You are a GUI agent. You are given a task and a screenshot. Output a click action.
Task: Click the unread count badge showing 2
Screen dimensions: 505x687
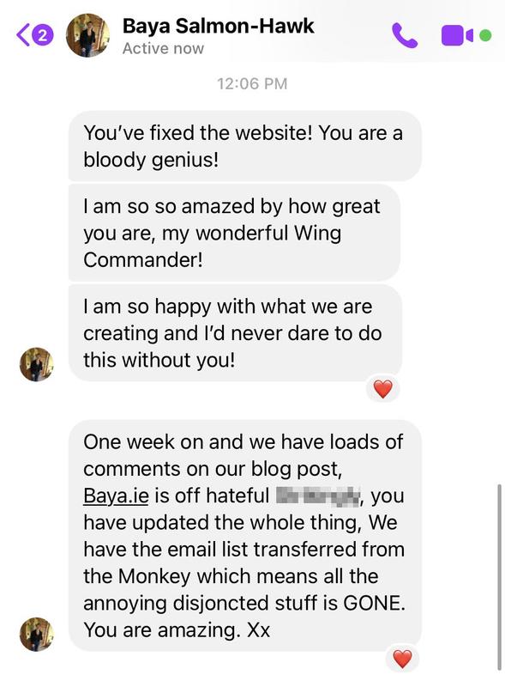pos(43,35)
